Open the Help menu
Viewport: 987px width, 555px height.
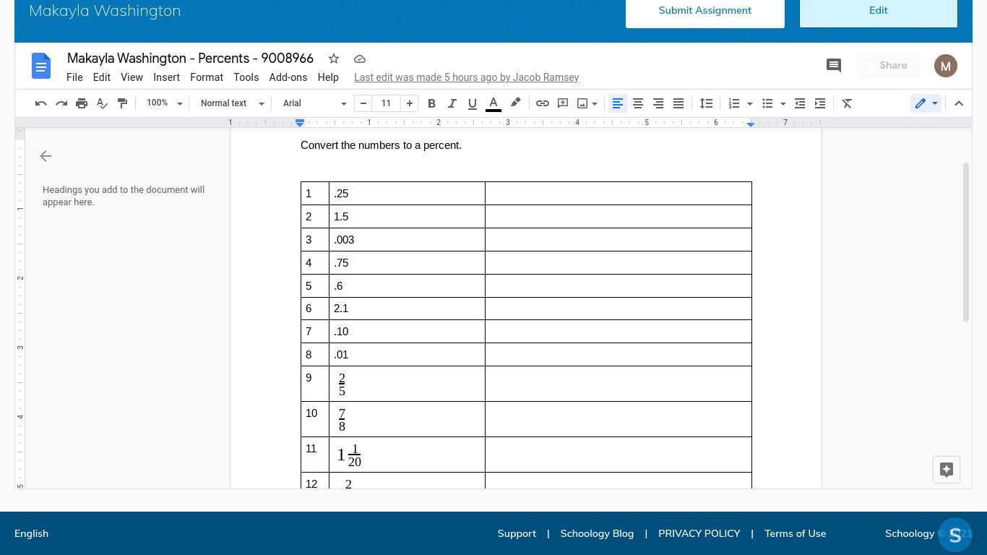[x=328, y=77]
